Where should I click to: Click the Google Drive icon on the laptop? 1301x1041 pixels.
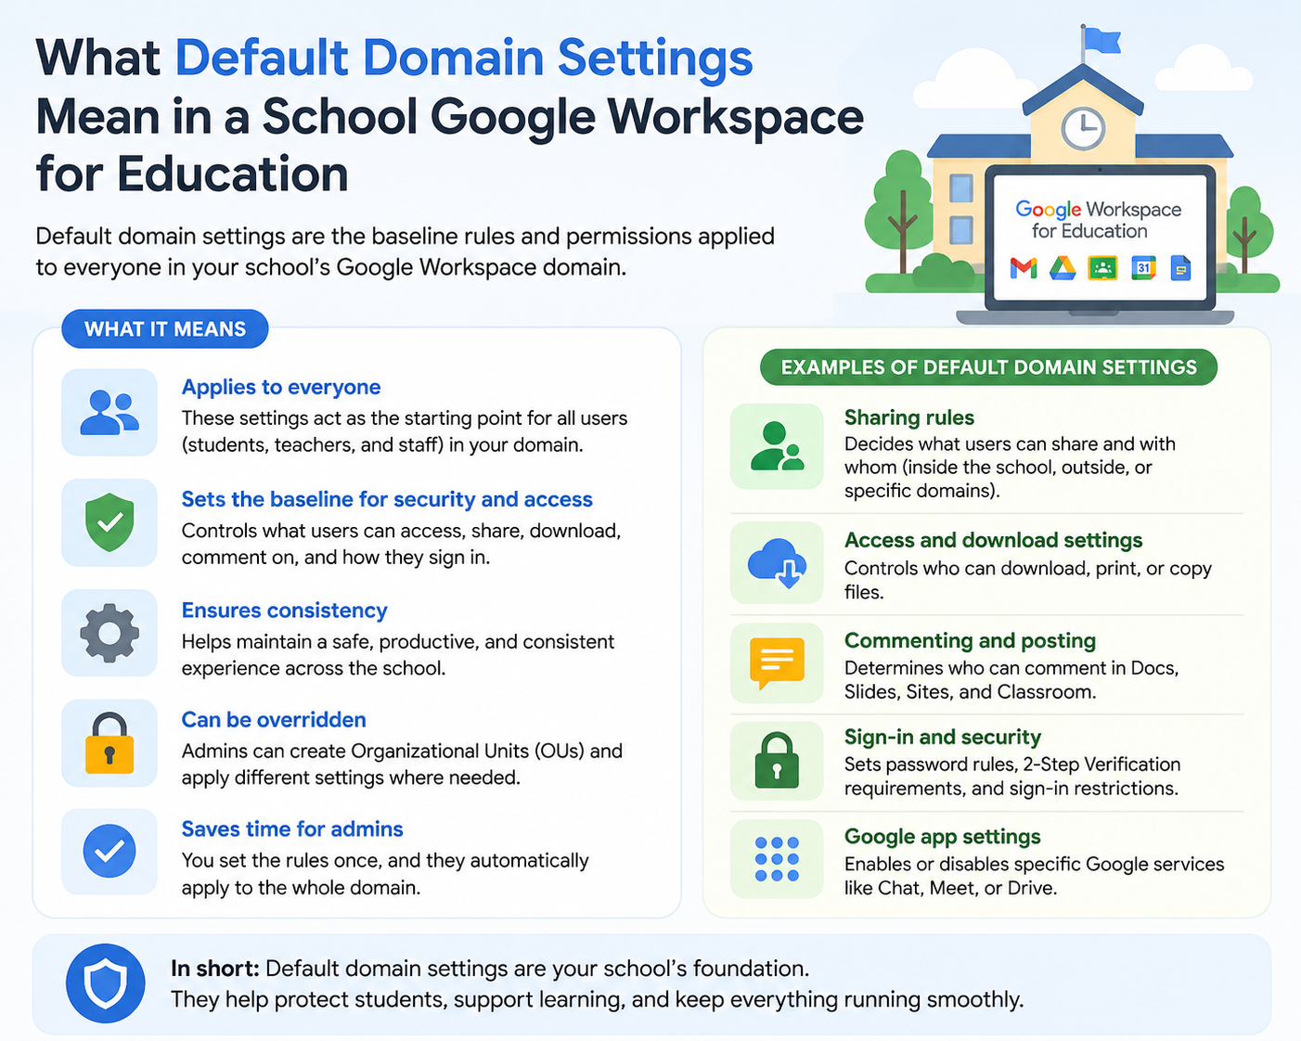(x=1063, y=268)
